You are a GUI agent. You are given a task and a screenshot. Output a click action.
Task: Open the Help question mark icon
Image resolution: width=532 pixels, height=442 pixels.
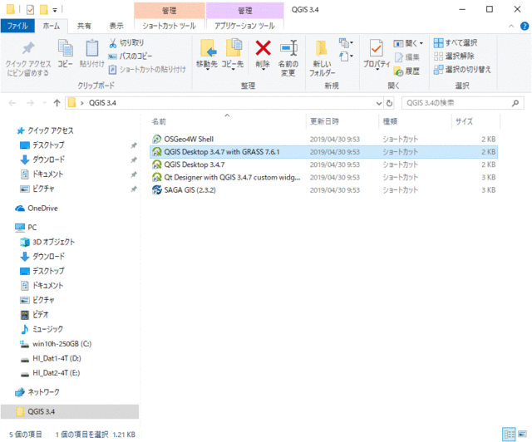[x=525, y=26]
